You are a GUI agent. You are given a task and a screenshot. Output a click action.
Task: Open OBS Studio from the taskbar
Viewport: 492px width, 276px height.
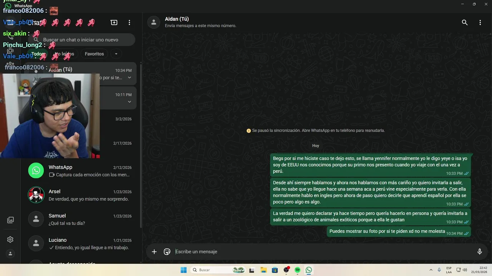[x=286, y=270]
